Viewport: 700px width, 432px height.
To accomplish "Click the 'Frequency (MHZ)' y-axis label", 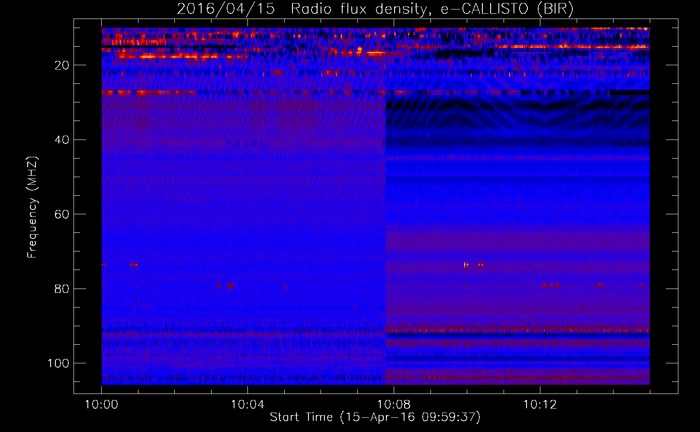I will pyautogui.click(x=32, y=207).
